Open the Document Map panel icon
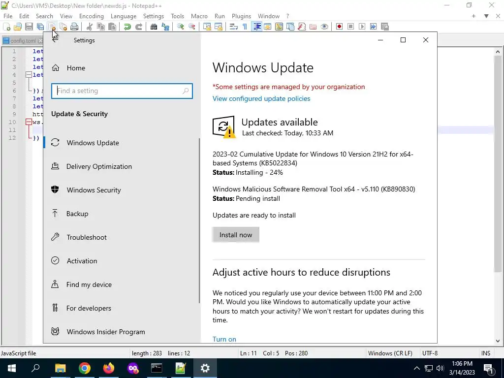This screenshot has height=378, width=504. pyautogui.click(x=279, y=27)
